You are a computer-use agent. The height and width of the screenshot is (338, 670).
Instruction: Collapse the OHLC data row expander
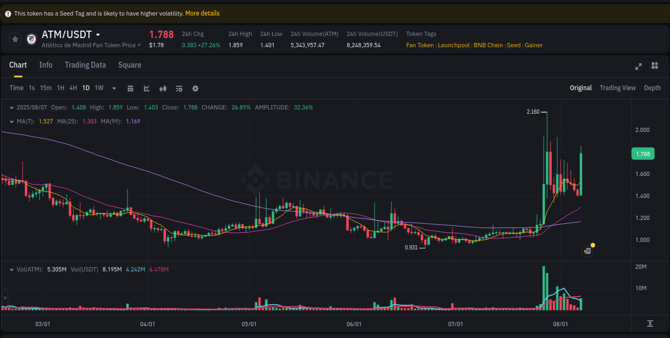pyautogui.click(x=12, y=107)
